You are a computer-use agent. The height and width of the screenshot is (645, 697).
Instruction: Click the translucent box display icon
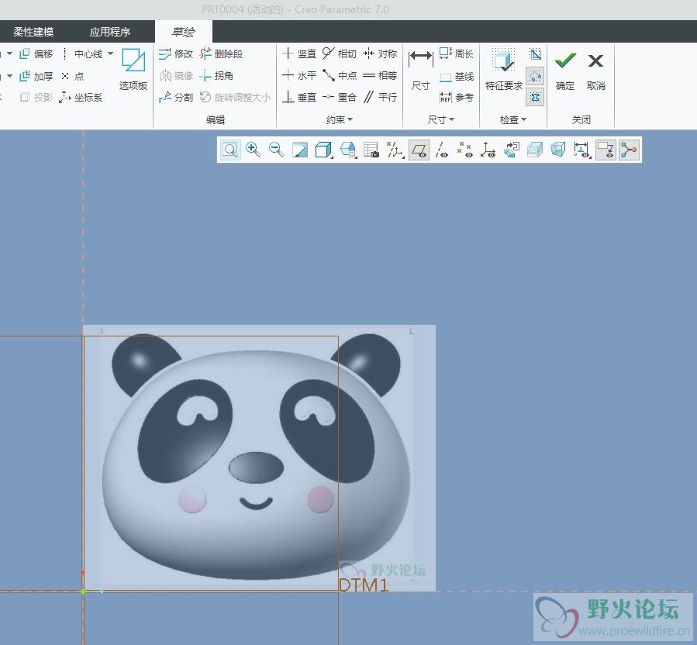(535, 150)
